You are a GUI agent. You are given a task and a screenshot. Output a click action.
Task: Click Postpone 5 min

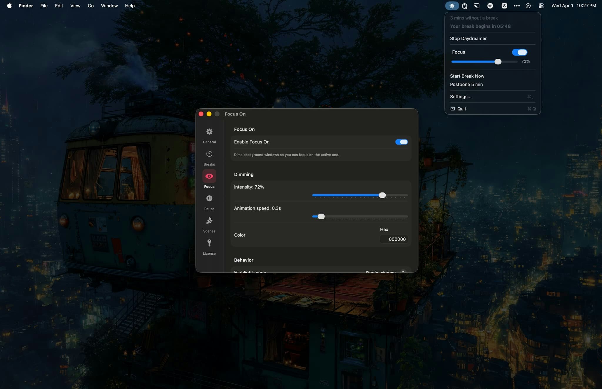(x=466, y=84)
